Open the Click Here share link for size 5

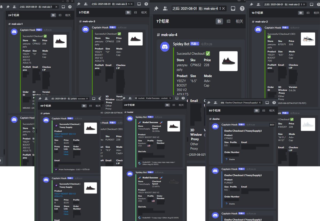pos(66,153)
